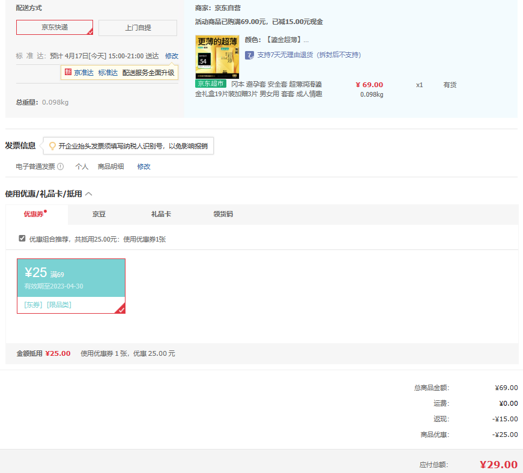523x473 pixels.
Task: Click the 有货 stock status
Action: tap(450, 85)
